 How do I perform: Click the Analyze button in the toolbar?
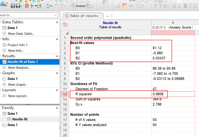pyautogui.click(x=79, y=6)
